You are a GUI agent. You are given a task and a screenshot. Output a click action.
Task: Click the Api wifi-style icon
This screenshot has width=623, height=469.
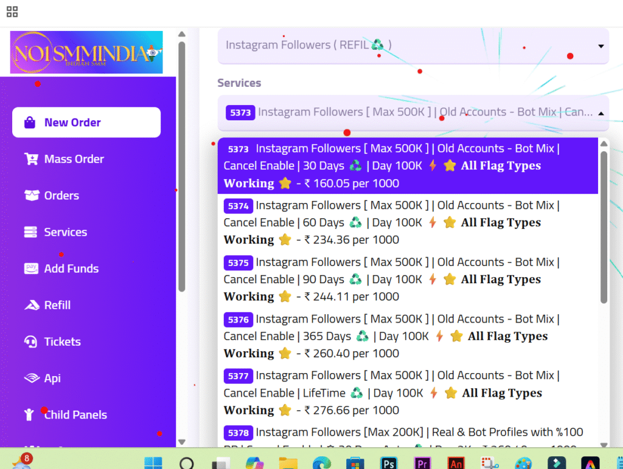click(x=31, y=378)
